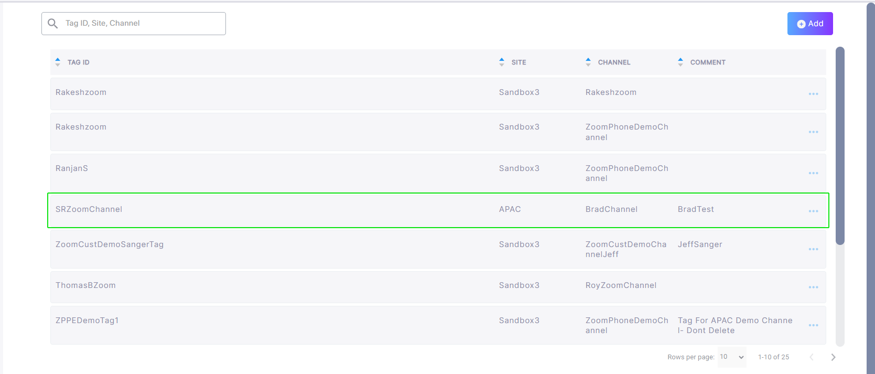Sort by the SITE column arrows
Image resolution: width=875 pixels, height=374 pixels.
[x=502, y=62]
